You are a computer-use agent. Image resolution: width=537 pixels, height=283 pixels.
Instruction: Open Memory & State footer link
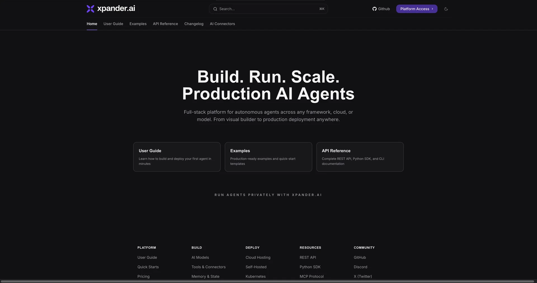point(205,277)
